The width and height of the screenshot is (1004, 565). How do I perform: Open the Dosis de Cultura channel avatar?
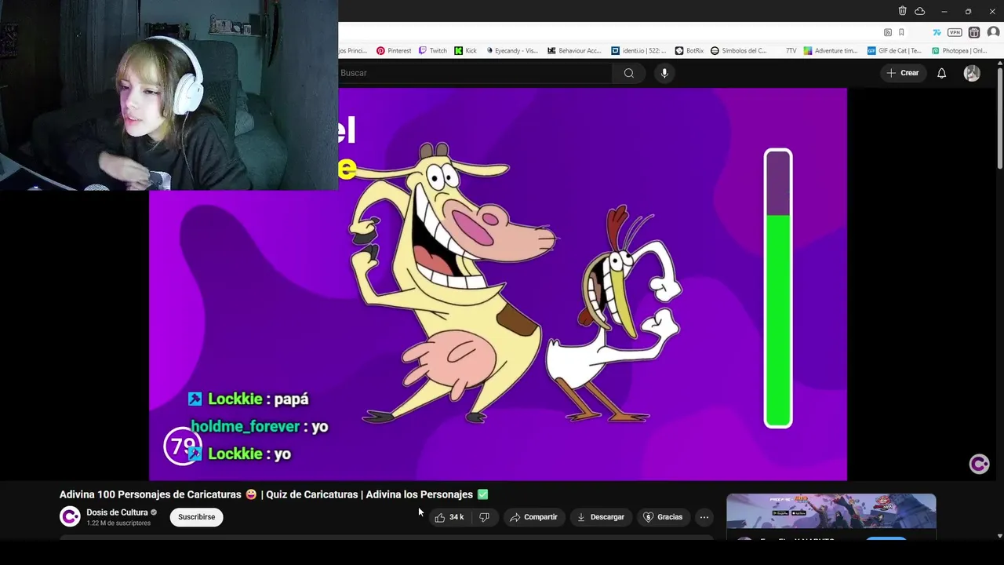pyautogui.click(x=70, y=516)
